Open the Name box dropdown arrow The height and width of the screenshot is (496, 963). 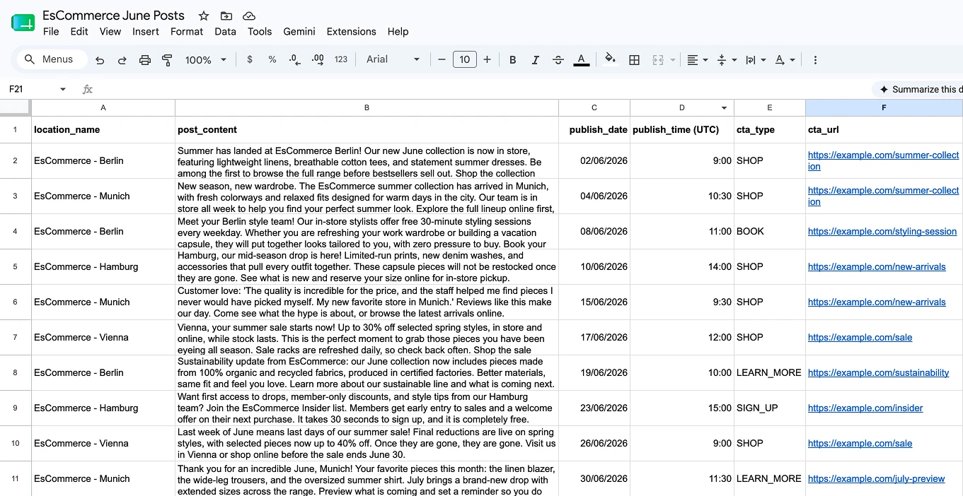[63, 89]
